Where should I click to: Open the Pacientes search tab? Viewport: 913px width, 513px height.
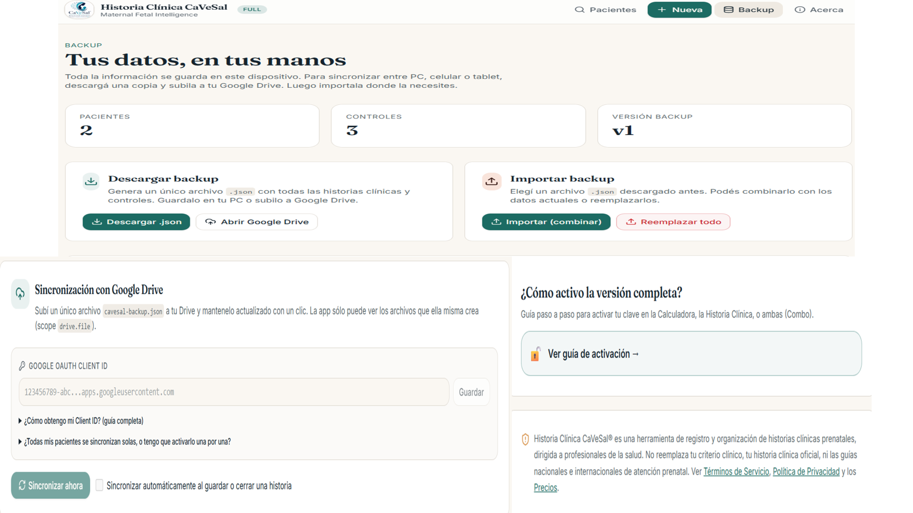605,10
